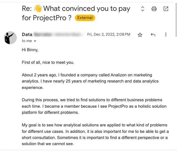Image resolution: width=177 pixels, height=151 pixels.
Task: Expand recipient details arrow beside "to me"
Action: tap(35, 41)
